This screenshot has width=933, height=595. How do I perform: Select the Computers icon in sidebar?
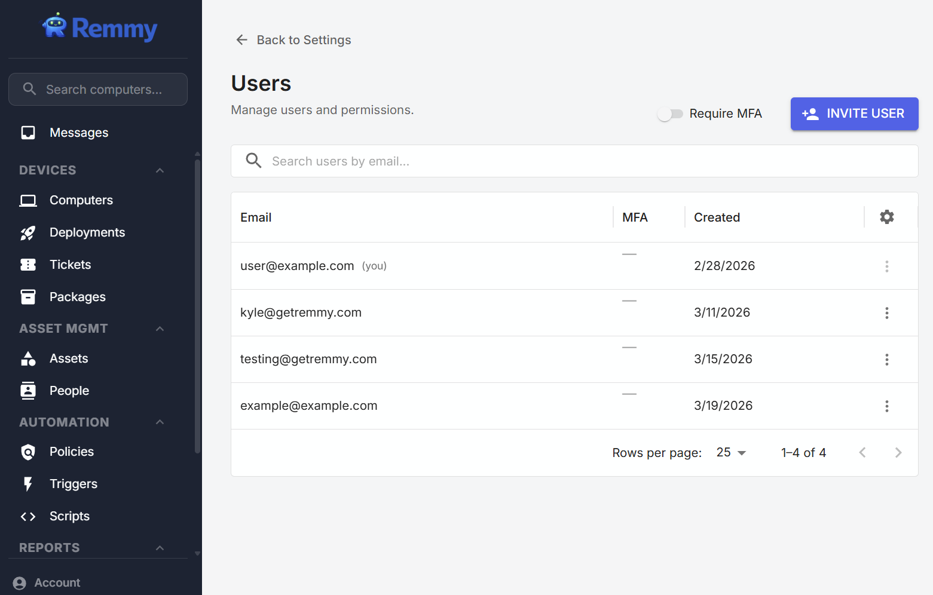28,200
